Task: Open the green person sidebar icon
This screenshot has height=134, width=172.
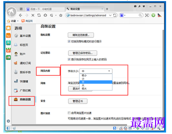Action: pyautogui.click(x=9, y=43)
